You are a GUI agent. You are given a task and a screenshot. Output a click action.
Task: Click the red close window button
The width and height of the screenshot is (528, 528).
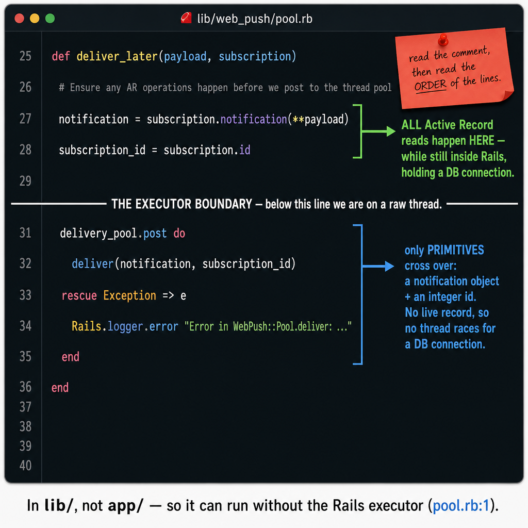19,18
